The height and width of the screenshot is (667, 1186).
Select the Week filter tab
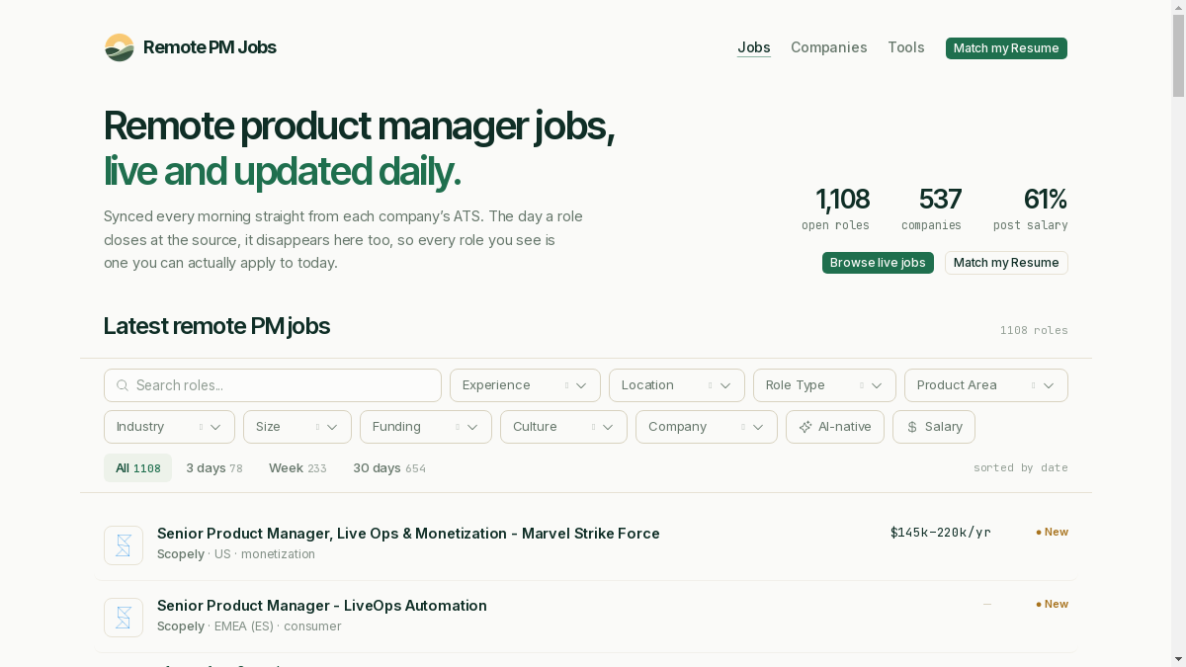(x=297, y=468)
